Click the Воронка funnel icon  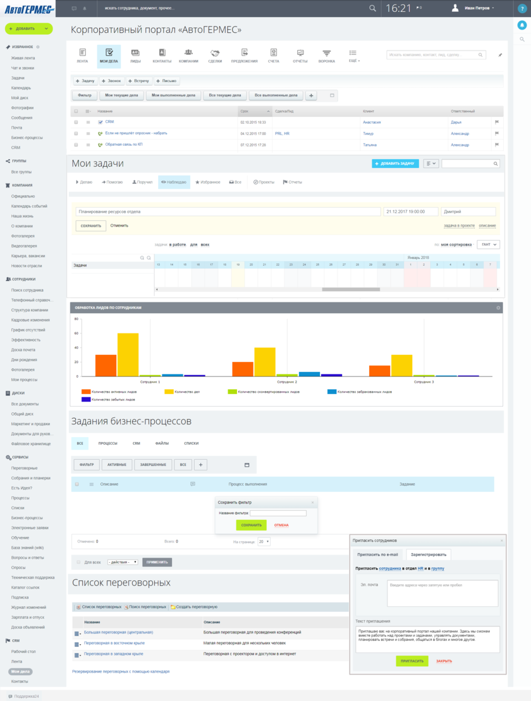327,56
